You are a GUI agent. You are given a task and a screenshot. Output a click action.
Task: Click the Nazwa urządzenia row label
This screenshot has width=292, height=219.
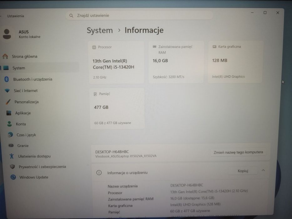[x=123, y=186]
